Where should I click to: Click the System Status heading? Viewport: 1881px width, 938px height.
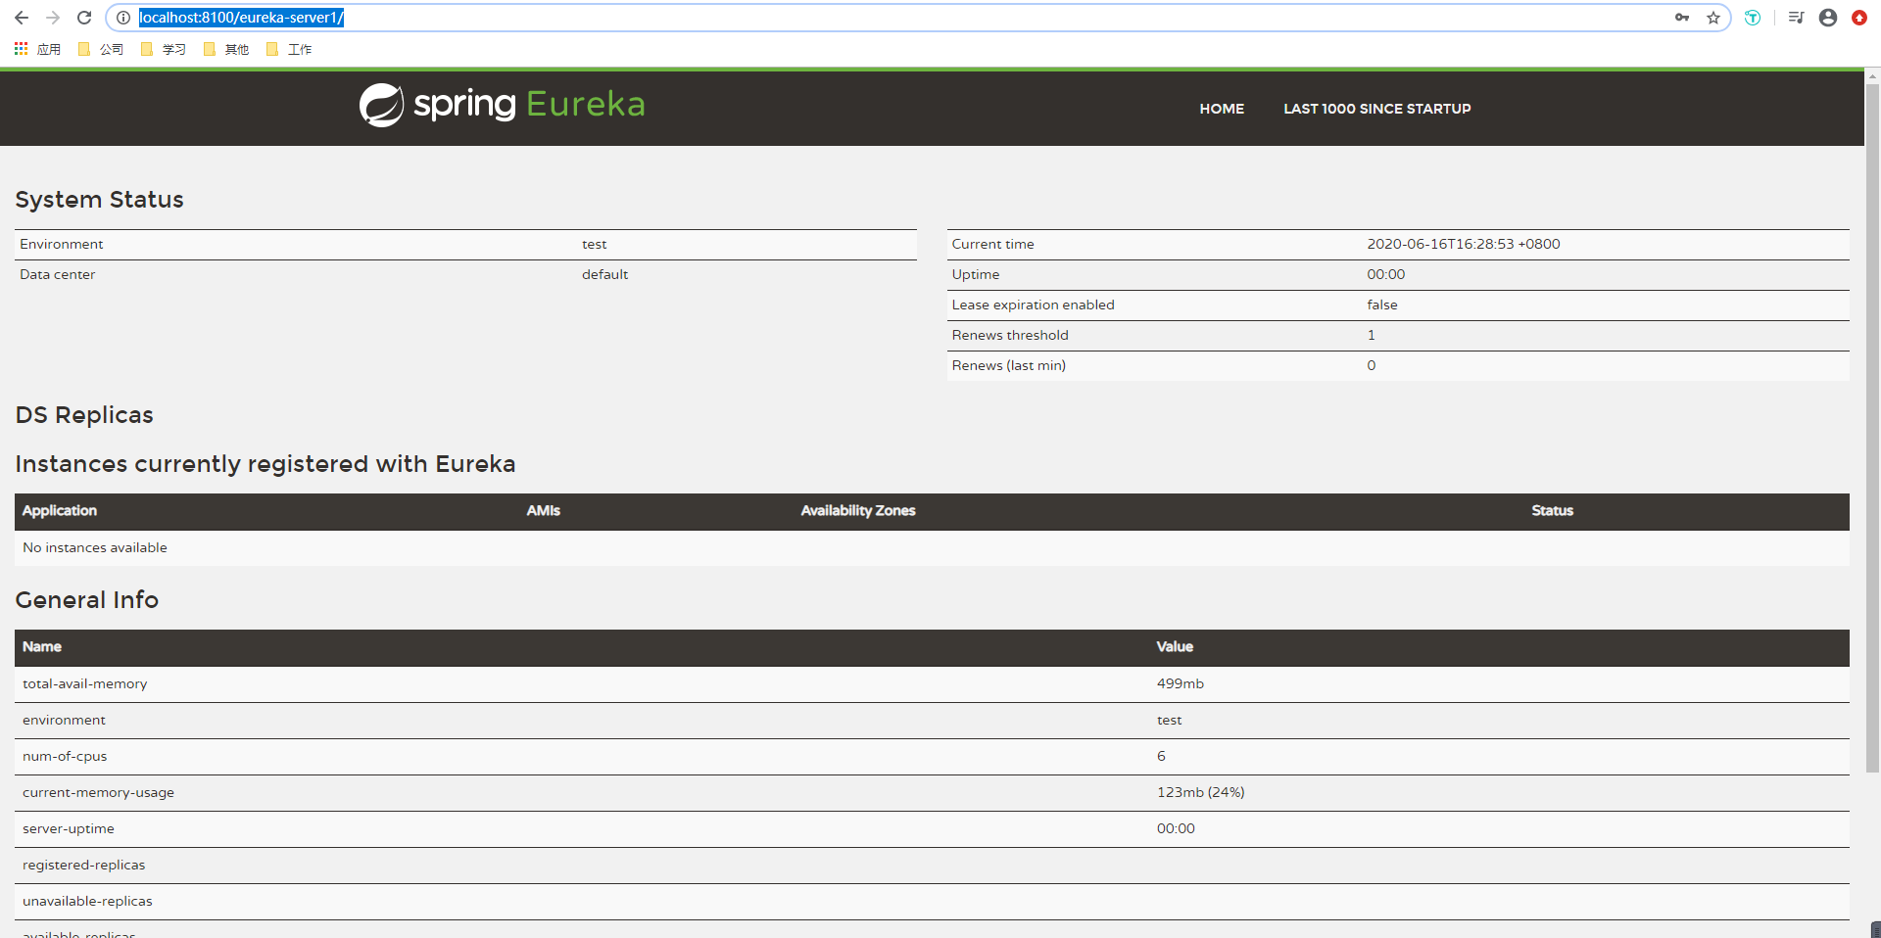pyautogui.click(x=99, y=199)
